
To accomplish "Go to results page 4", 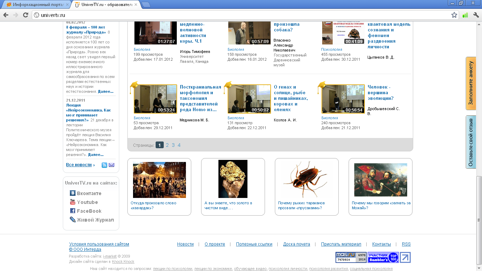I will pyautogui.click(x=179, y=145).
